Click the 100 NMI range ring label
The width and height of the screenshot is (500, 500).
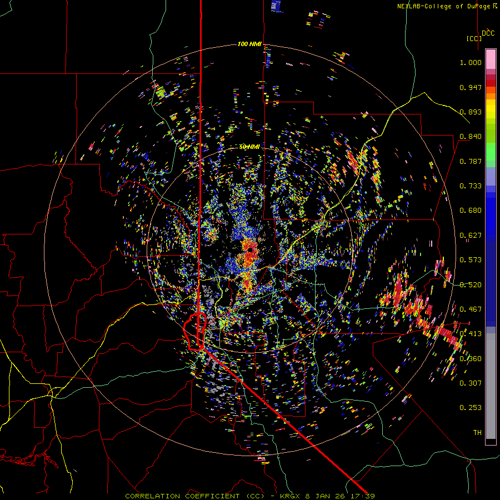[249, 44]
